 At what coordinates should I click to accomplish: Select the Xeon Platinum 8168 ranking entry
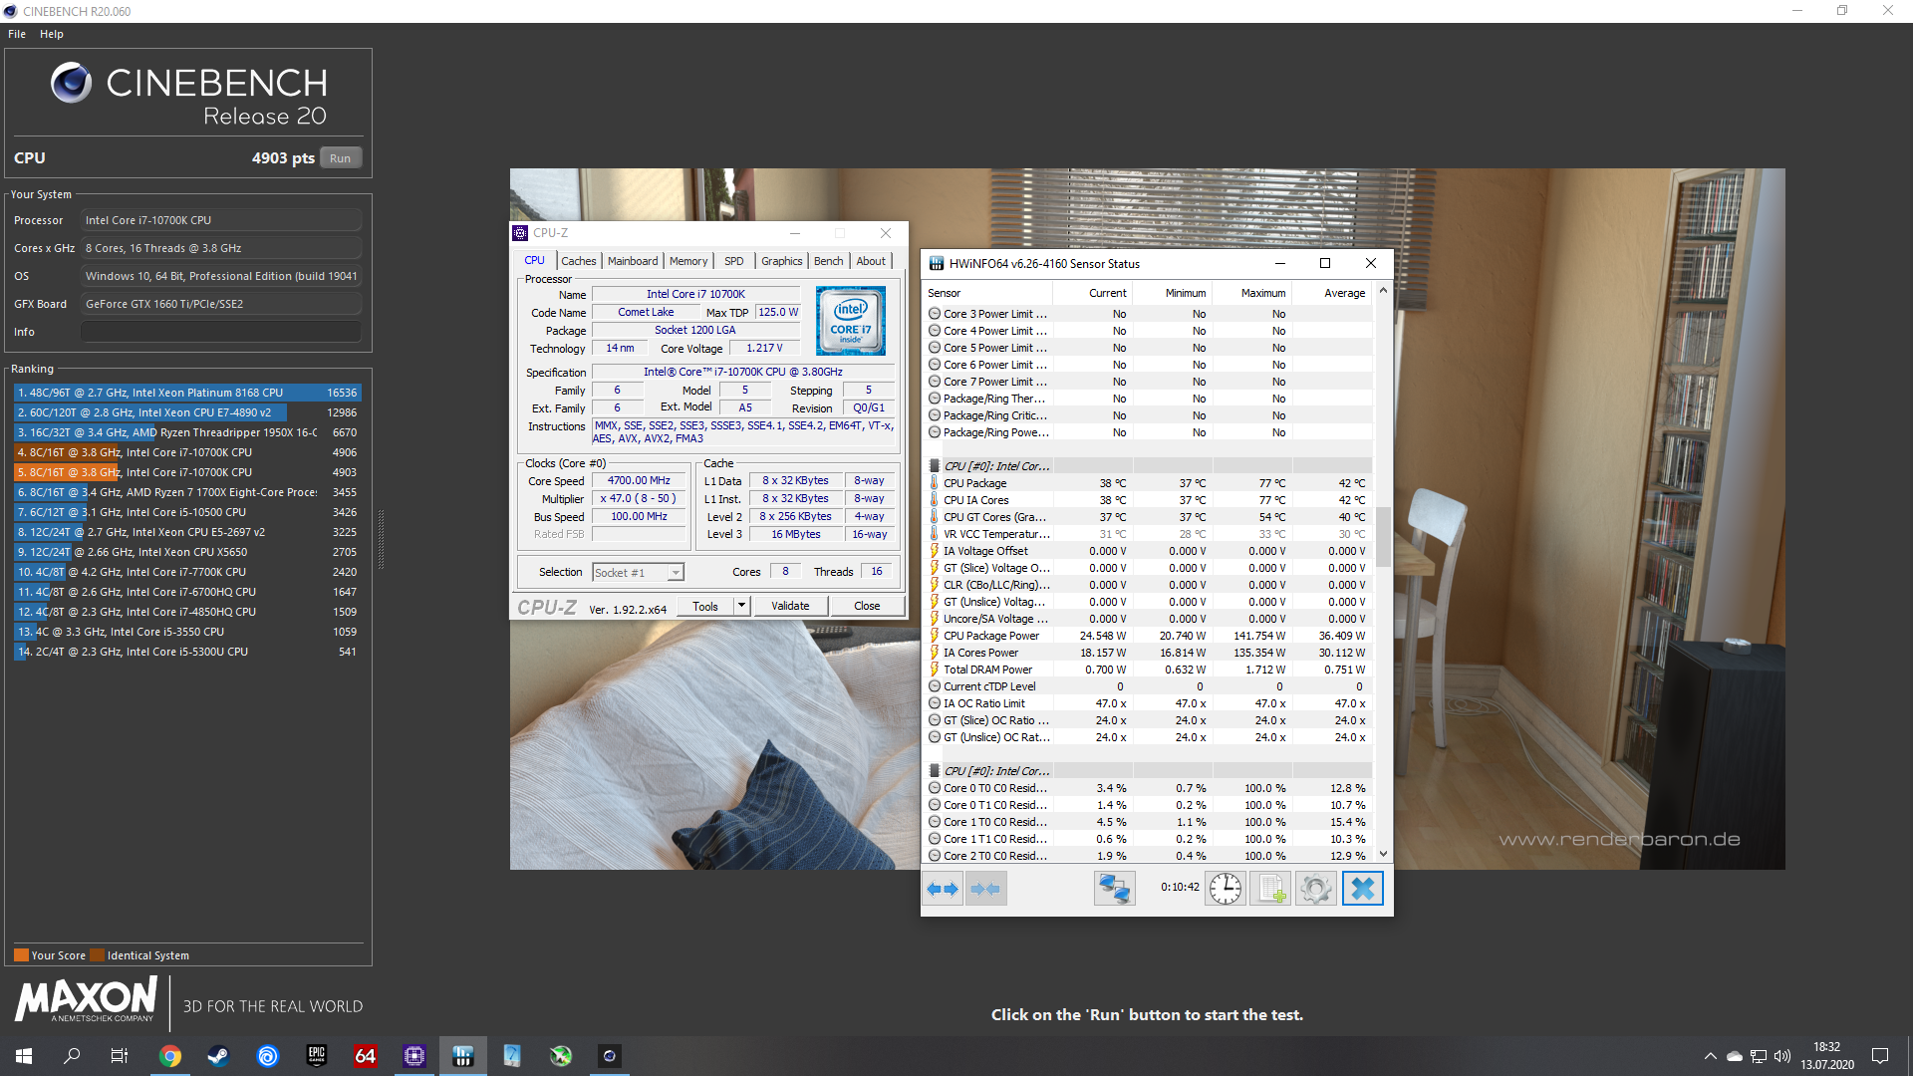coord(187,393)
